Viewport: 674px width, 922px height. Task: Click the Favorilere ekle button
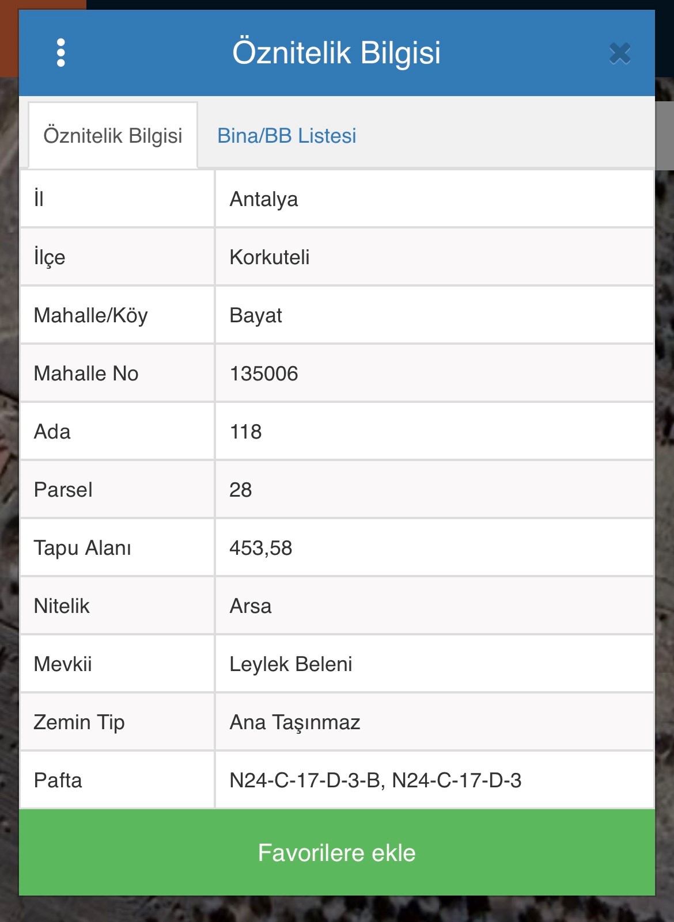[336, 852]
